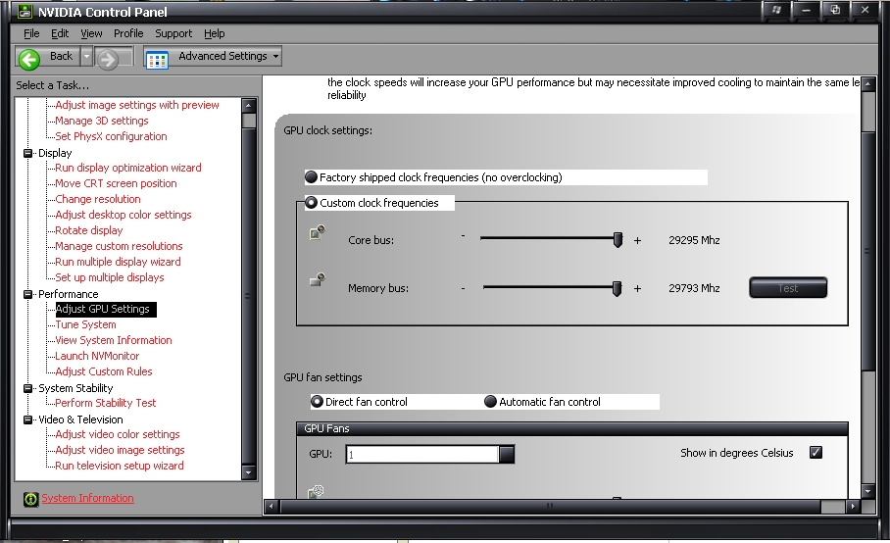Open the Help menu
This screenshot has width=890, height=543.
pyautogui.click(x=214, y=33)
